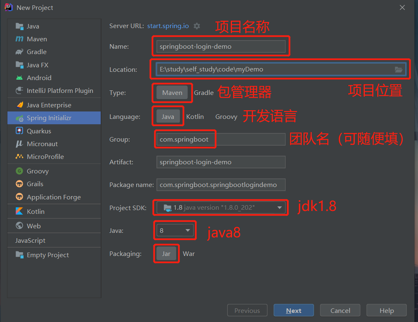Open the Java version dropdown
418x322 pixels.
coord(175,230)
